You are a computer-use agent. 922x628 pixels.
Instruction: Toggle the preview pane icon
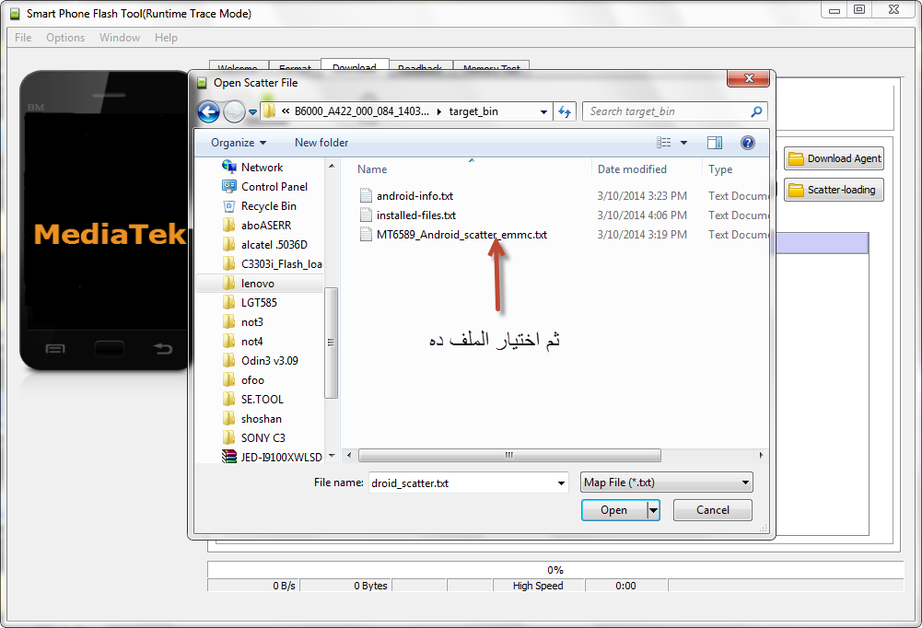click(x=715, y=143)
